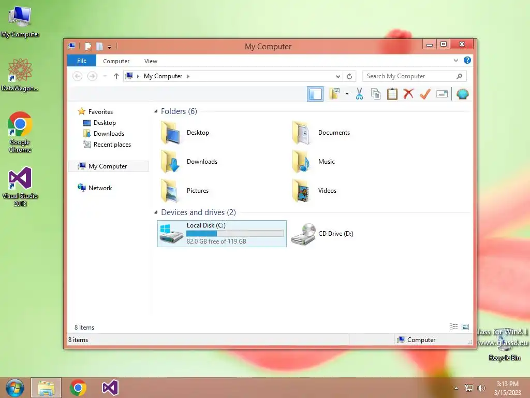Switch to the Computer ribbon tab
530x398 pixels.
coord(116,61)
